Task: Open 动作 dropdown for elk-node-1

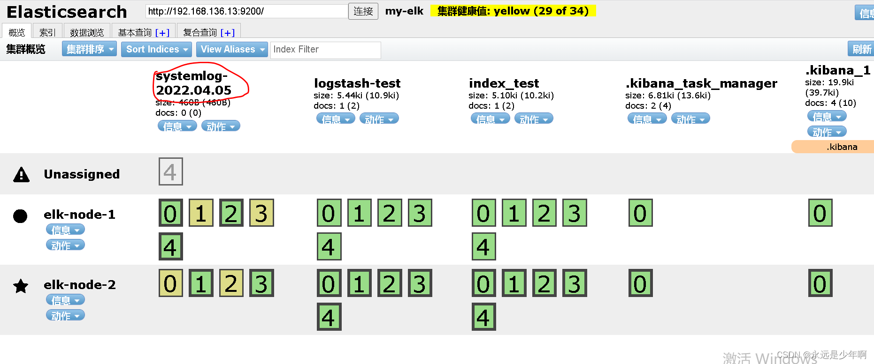Action: tap(66, 245)
